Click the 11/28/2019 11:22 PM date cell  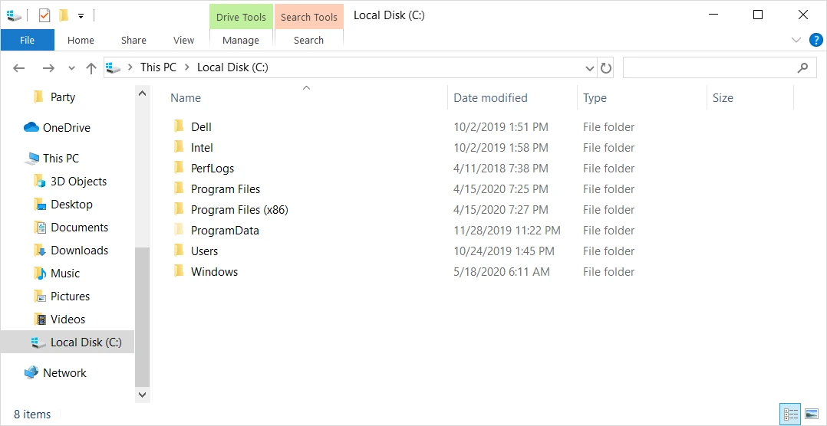coord(507,230)
